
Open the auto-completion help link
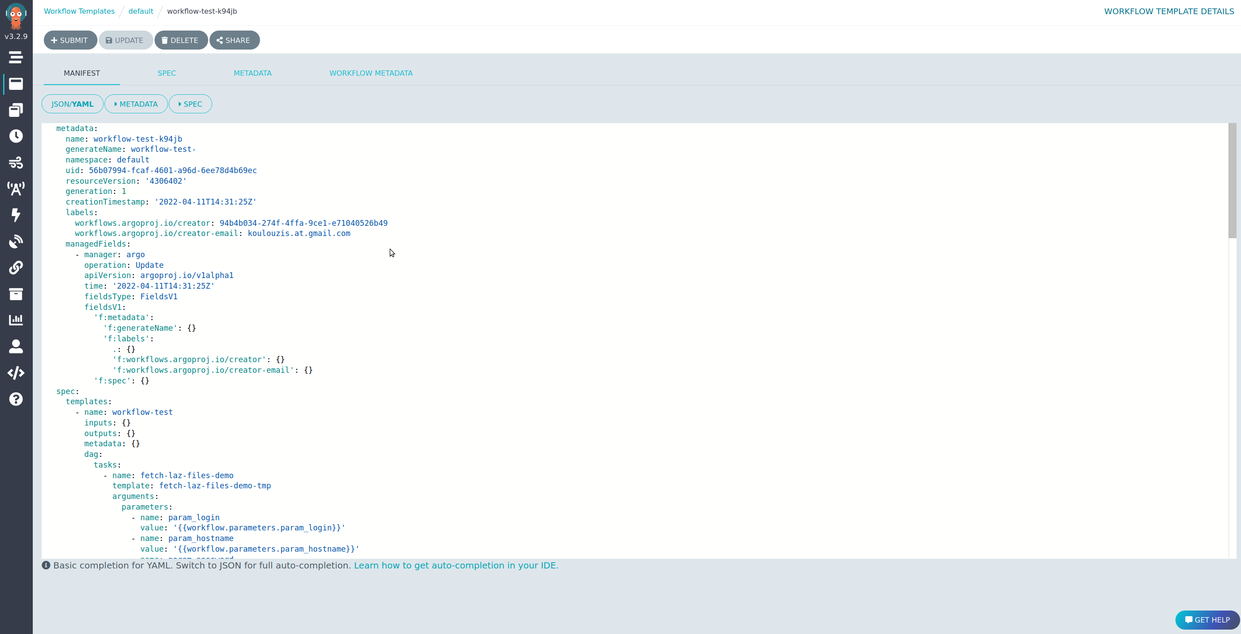[x=455, y=565]
